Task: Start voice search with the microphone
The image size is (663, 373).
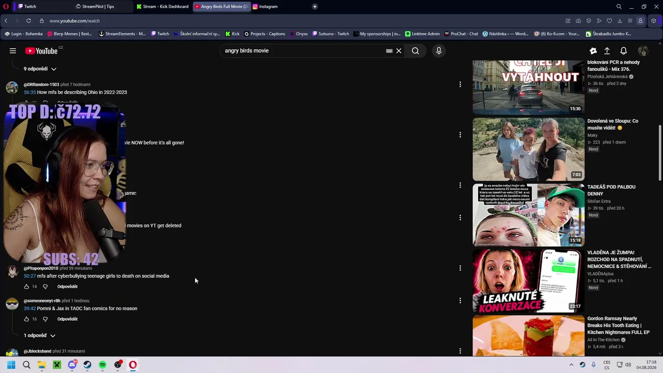Action: (439, 51)
